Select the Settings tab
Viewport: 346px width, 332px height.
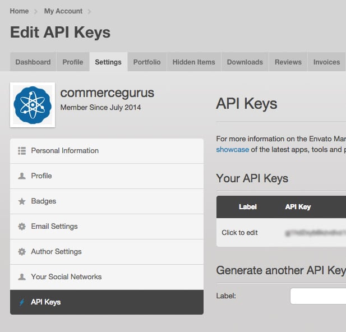click(108, 62)
